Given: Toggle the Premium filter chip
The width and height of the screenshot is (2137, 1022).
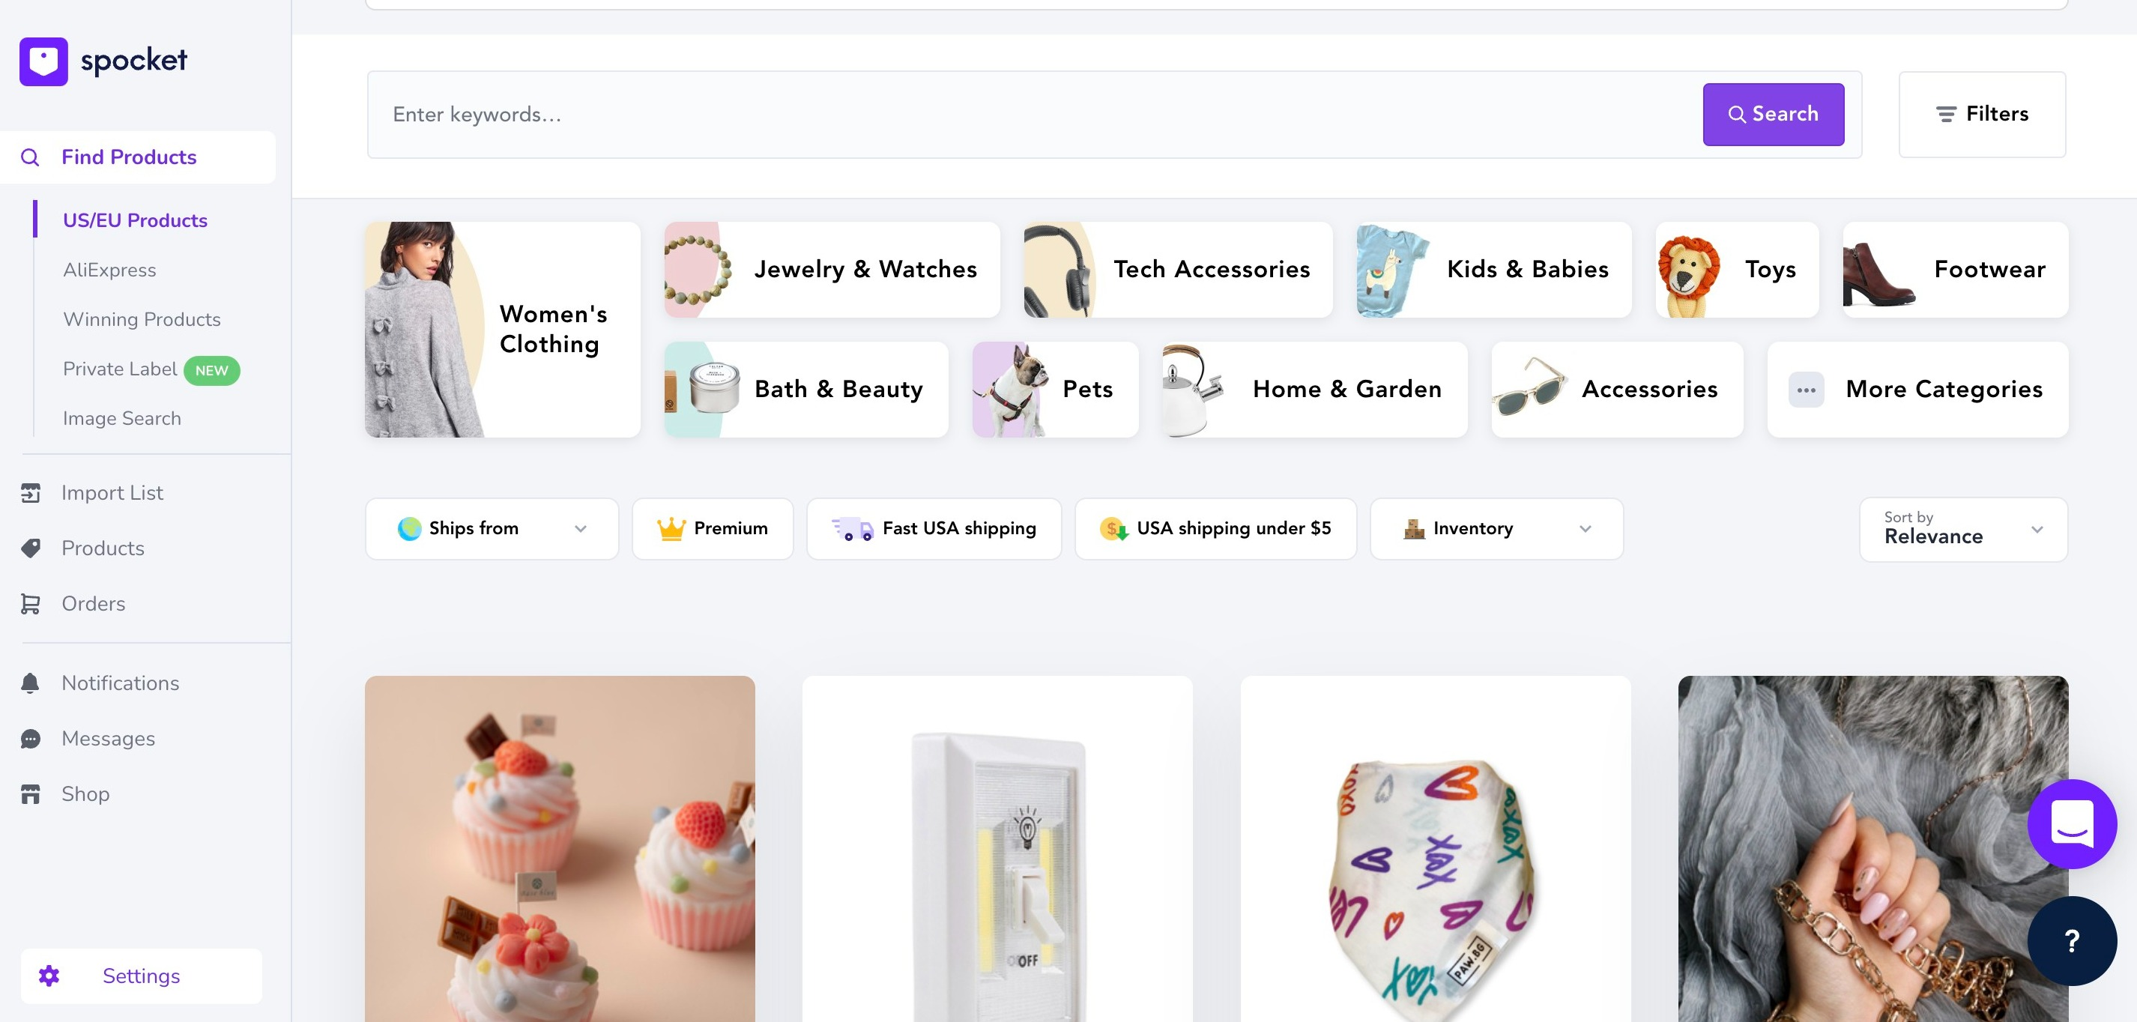Looking at the screenshot, I should pos(713,528).
